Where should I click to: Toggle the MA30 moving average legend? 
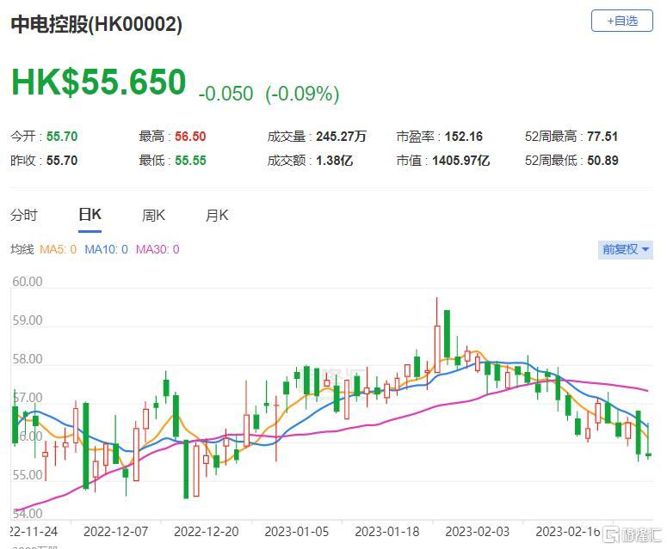(157, 249)
